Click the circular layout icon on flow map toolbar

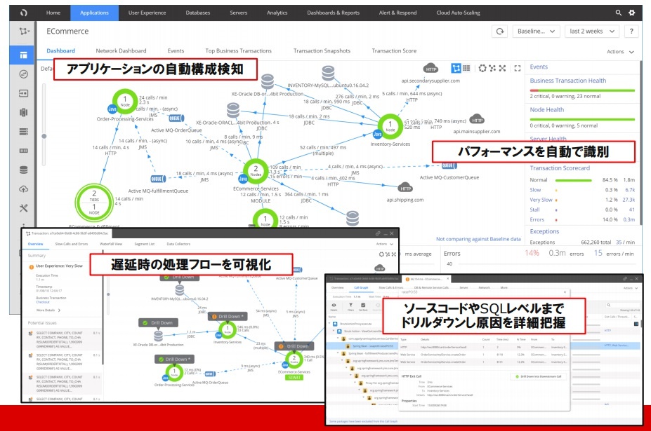click(482, 69)
